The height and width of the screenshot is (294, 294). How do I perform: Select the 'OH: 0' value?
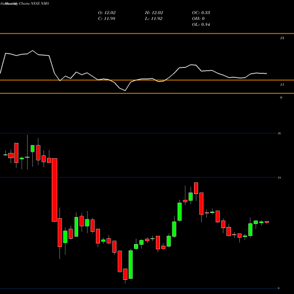tap(198, 19)
